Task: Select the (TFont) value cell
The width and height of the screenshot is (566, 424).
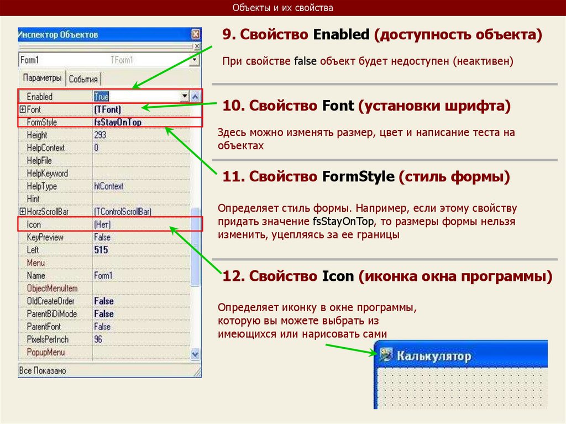Action: (x=107, y=109)
